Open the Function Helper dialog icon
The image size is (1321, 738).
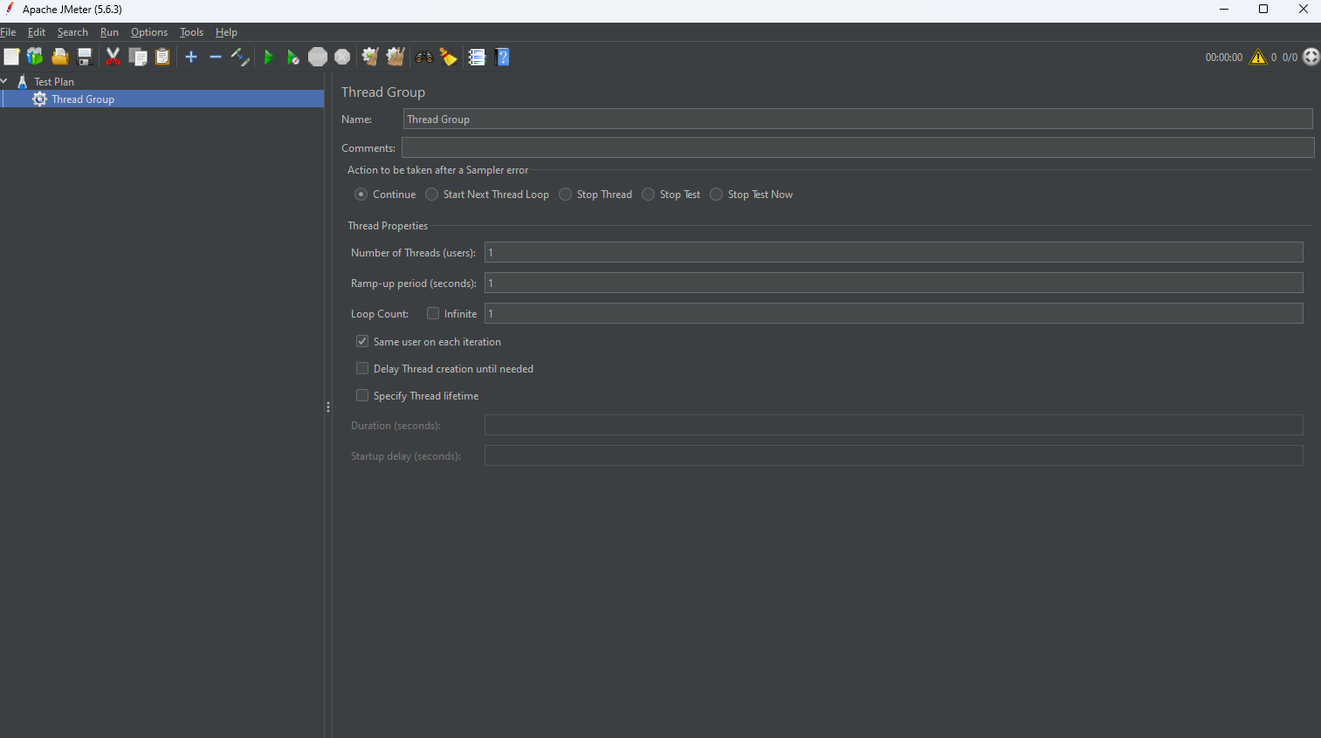pos(477,57)
